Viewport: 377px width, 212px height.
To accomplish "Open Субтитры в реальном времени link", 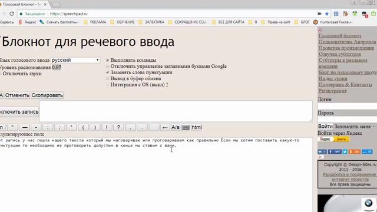I will tap(343, 63).
